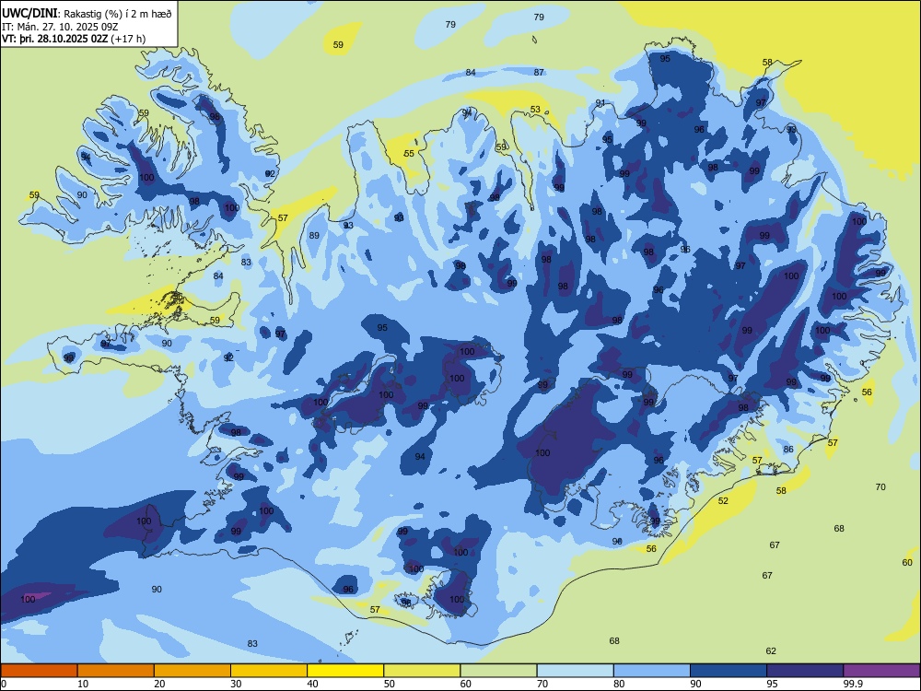
Task: Click the humidity value '91' on the map
Action: [x=600, y=103]
